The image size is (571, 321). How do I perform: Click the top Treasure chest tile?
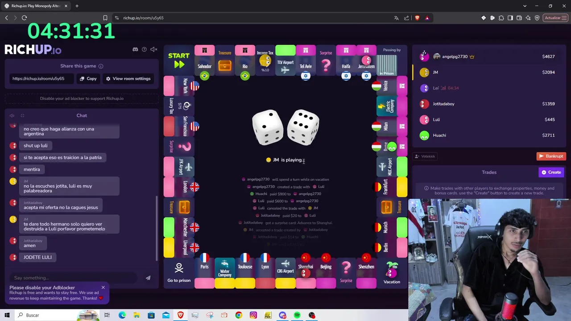click(225, 60)
